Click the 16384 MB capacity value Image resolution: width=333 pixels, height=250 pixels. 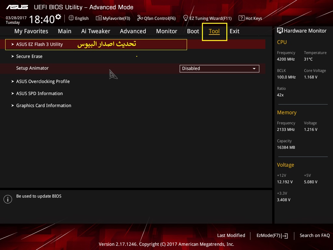click(x=286, y=147)
